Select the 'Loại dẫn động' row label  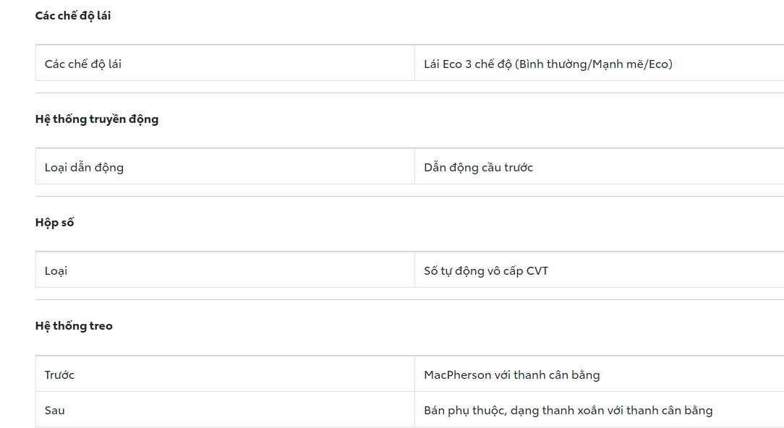tap(84, 168)
